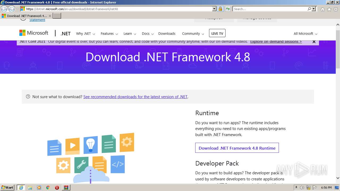Open Internet Explorer taskbar icon
Image resolution: width=340 pixels, height=191 pixels.
21,188
